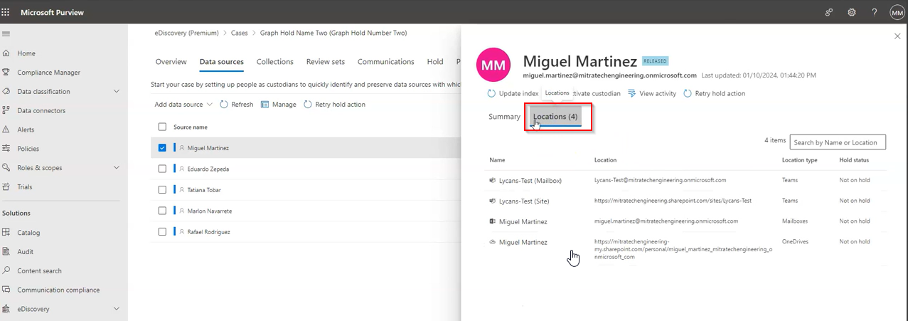
Task: Click Search by Name or Location field
Action: tap(838, 142)
